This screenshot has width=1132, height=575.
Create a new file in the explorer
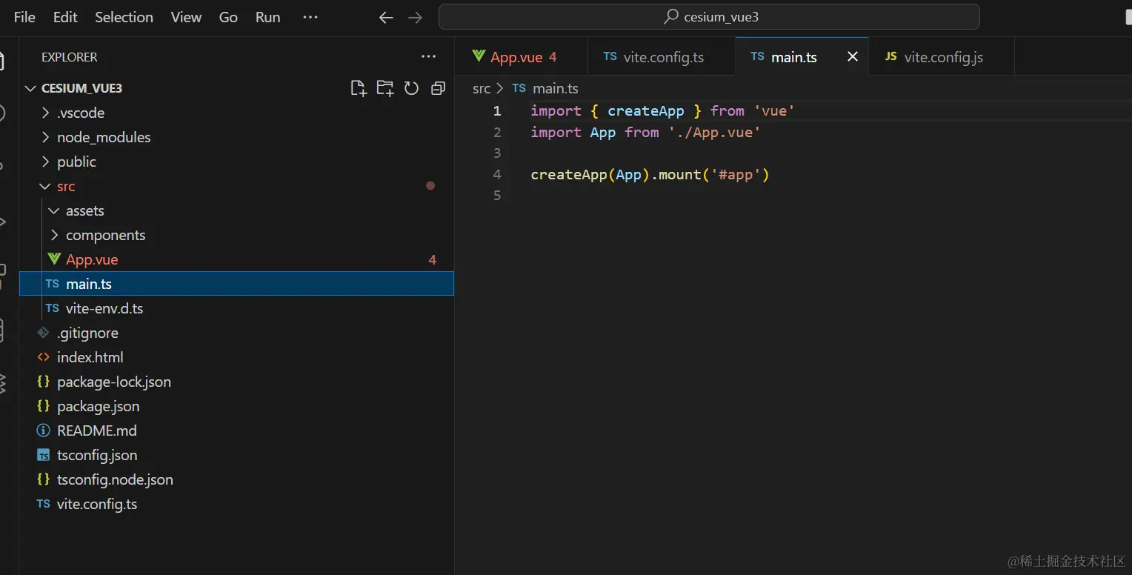(359, 88)
